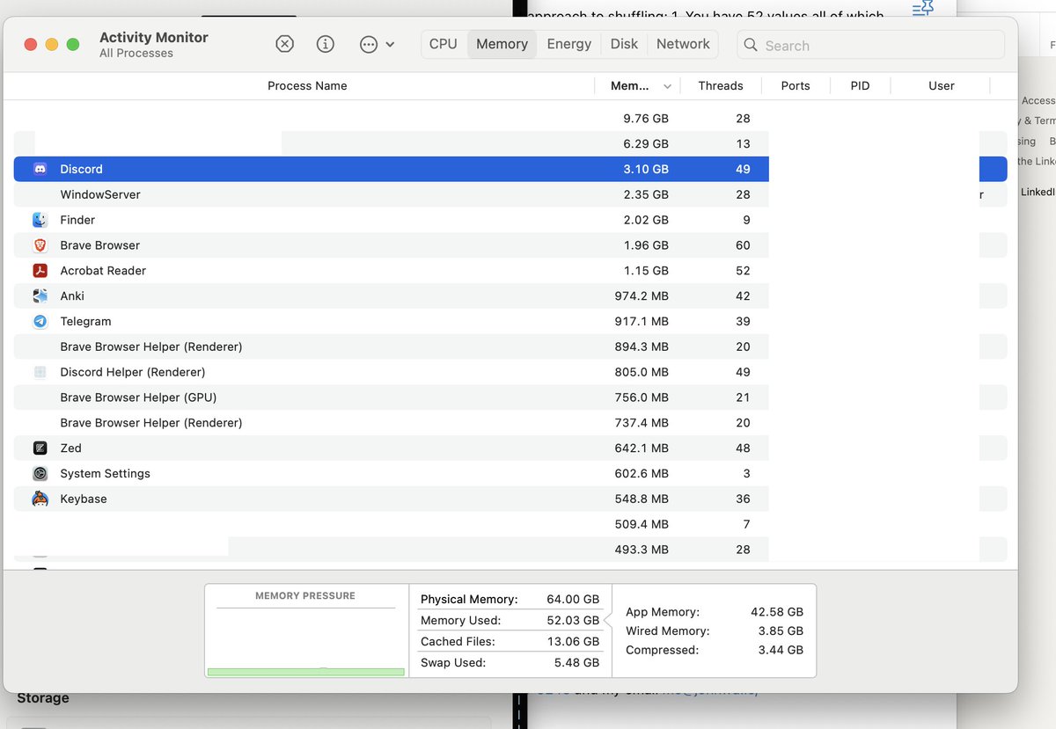Select the Telegram process name
Screen dimensions: 1056x729
[x=85, y=322]
